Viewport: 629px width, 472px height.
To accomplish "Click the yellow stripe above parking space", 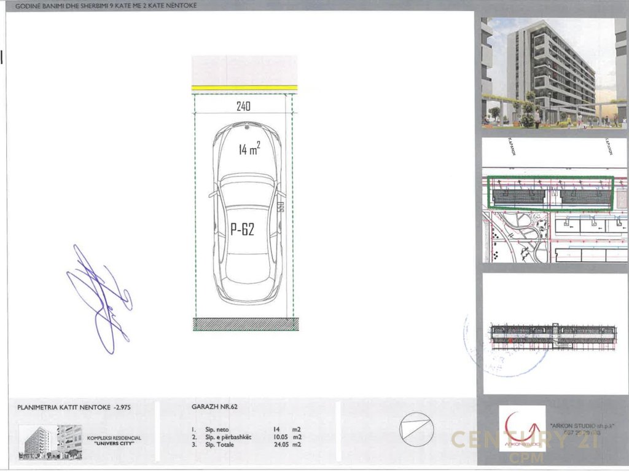I will (x=244, y=88).
